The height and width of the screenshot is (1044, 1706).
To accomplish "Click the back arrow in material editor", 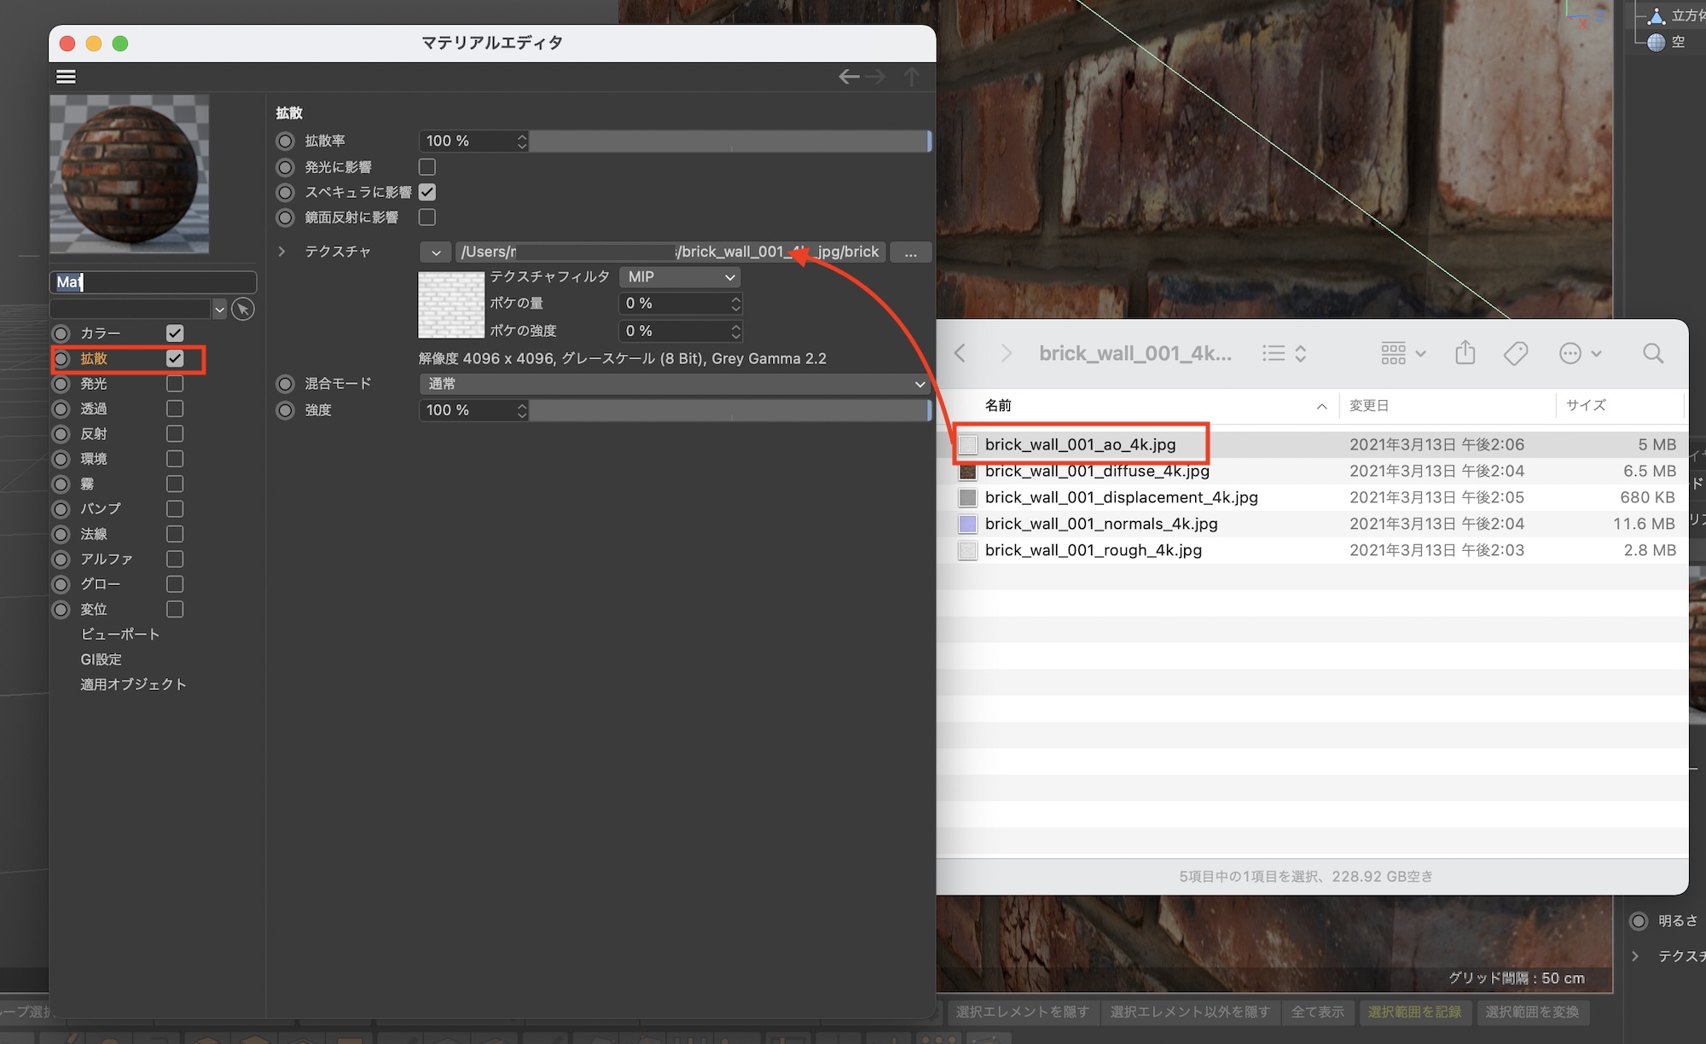I will [x=849, y=77].
